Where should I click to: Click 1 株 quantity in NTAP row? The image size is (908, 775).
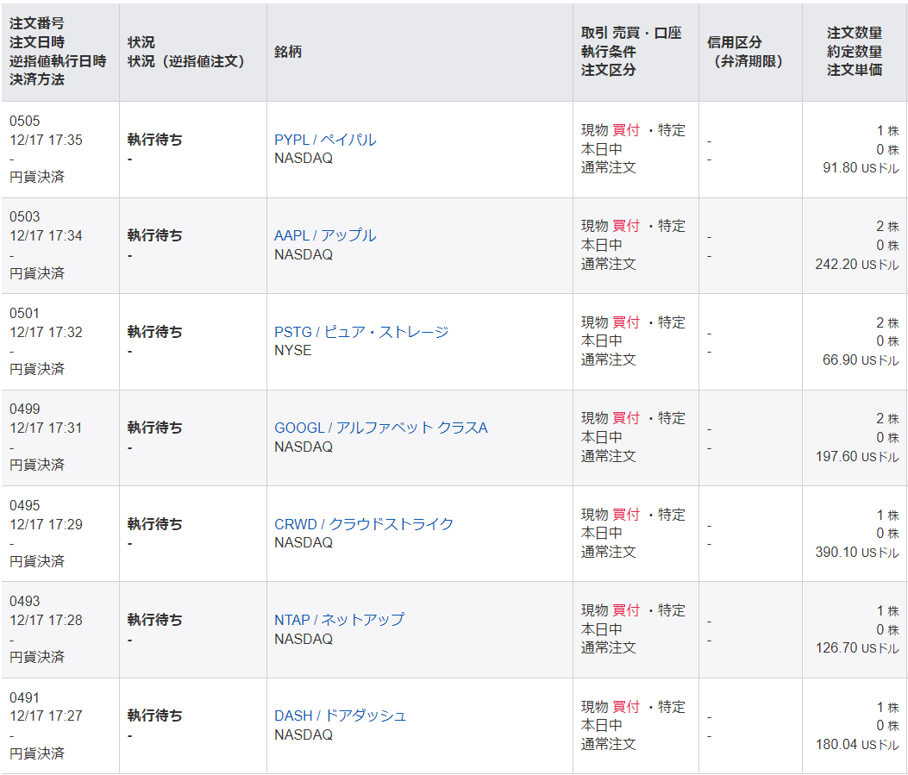[x=887, y=610]
